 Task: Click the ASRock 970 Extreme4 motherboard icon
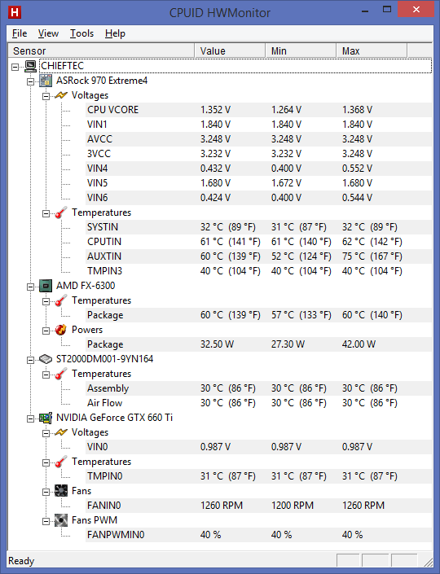[x=46, y=81]
